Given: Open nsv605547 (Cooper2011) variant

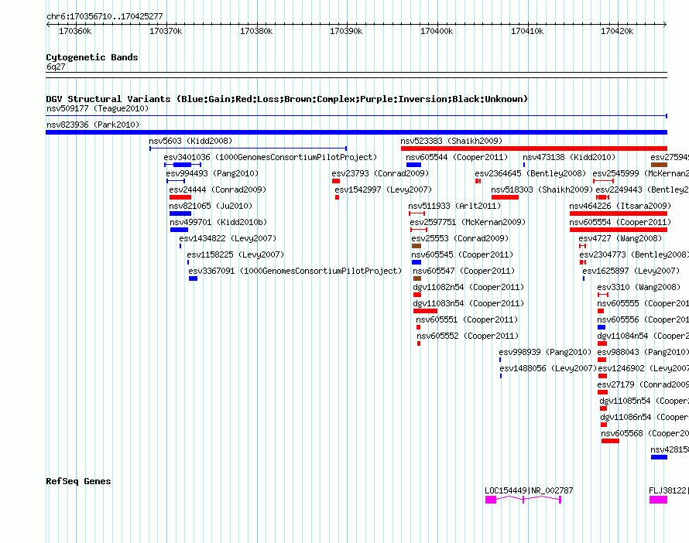Looking at the screenshot, I should (417, 278).
